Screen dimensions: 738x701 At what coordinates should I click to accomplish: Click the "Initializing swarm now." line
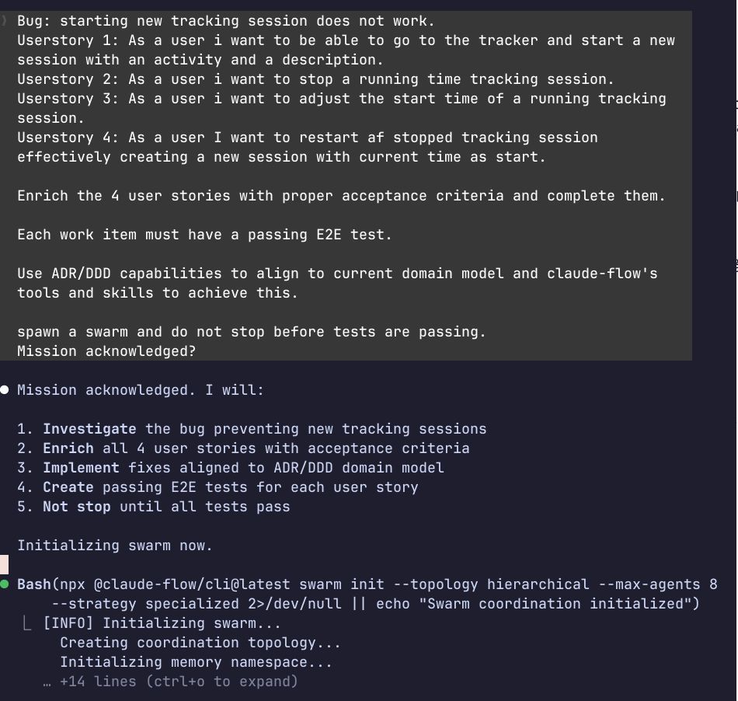115,546
